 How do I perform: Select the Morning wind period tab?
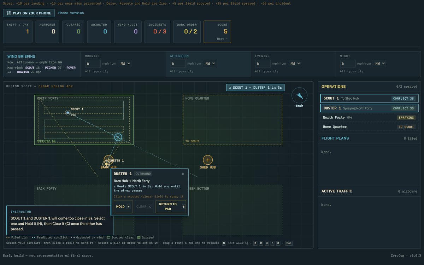(123, 64)
